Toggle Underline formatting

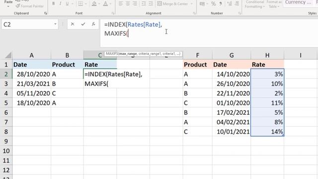point(67,3)
